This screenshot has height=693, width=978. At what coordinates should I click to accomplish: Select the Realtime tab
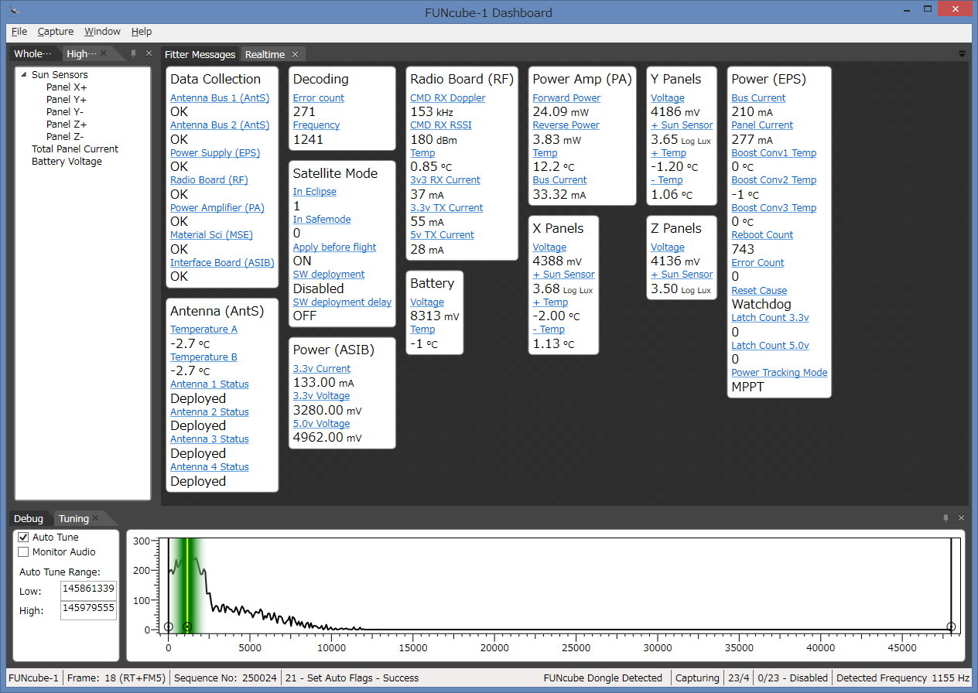[265, 54]
